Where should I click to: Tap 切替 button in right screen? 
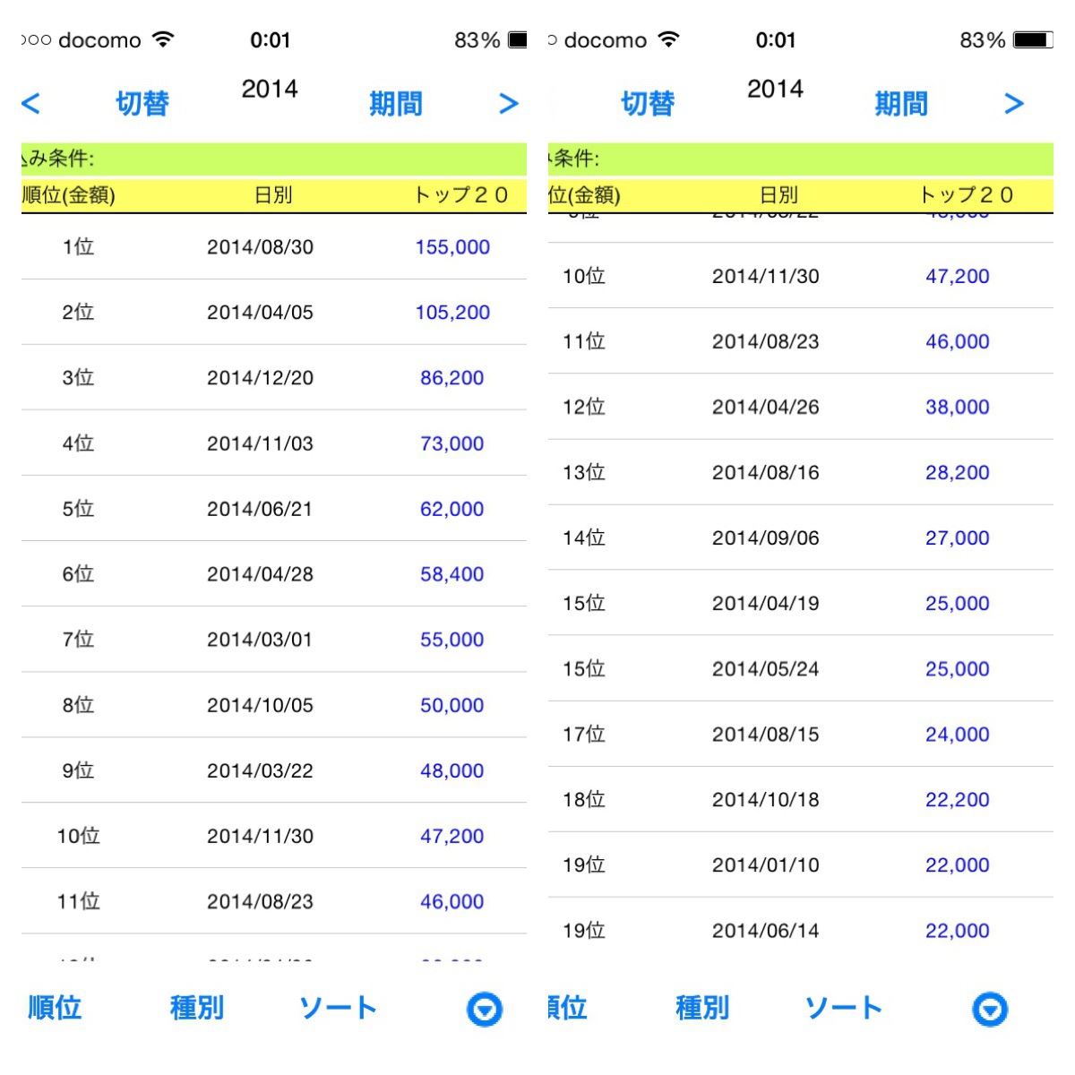(x=648, y=104)
